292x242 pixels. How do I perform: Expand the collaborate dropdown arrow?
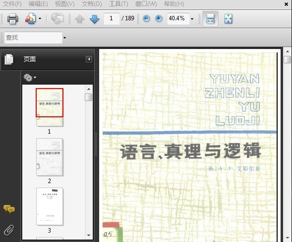(x=40, y=19)
